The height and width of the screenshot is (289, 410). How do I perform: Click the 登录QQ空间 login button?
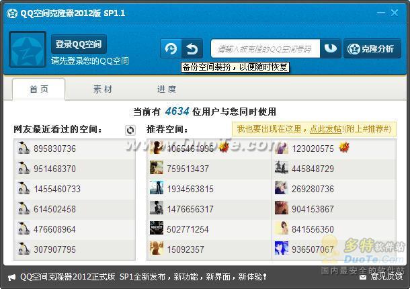point(79,44)
